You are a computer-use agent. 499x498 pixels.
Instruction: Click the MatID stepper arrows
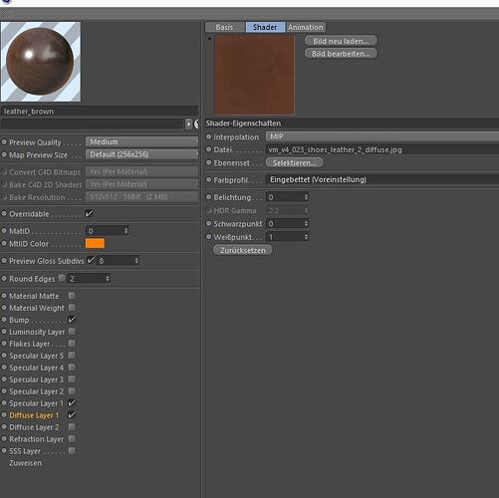point(125,231)
